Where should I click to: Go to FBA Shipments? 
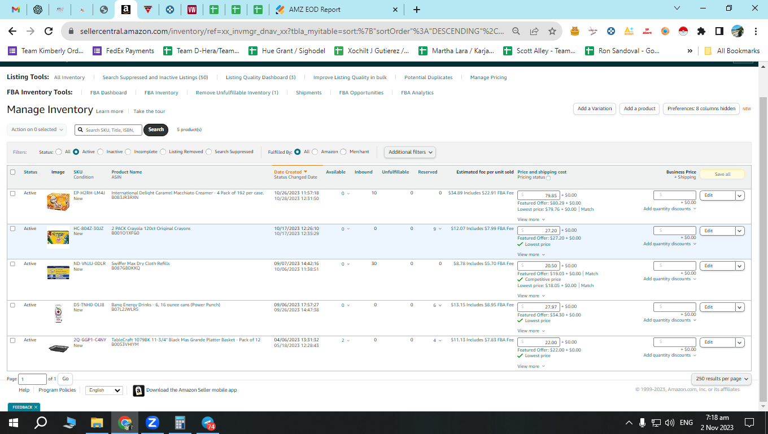tap(309, 93)
